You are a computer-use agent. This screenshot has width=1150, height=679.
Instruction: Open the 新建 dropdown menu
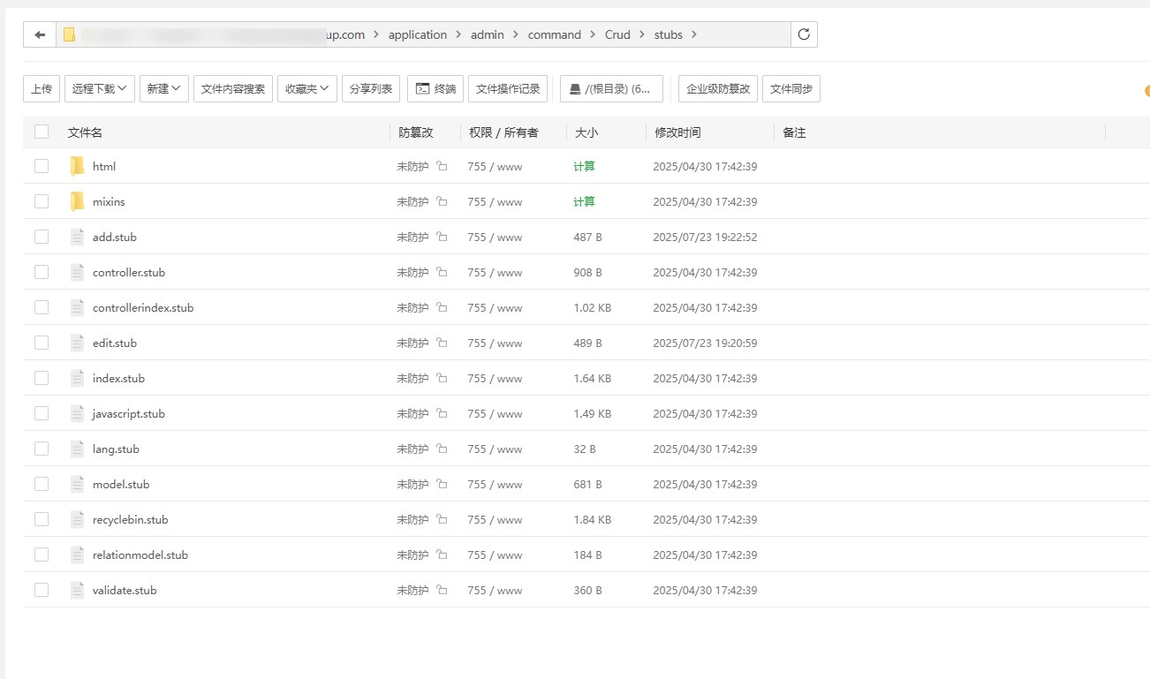164,88
